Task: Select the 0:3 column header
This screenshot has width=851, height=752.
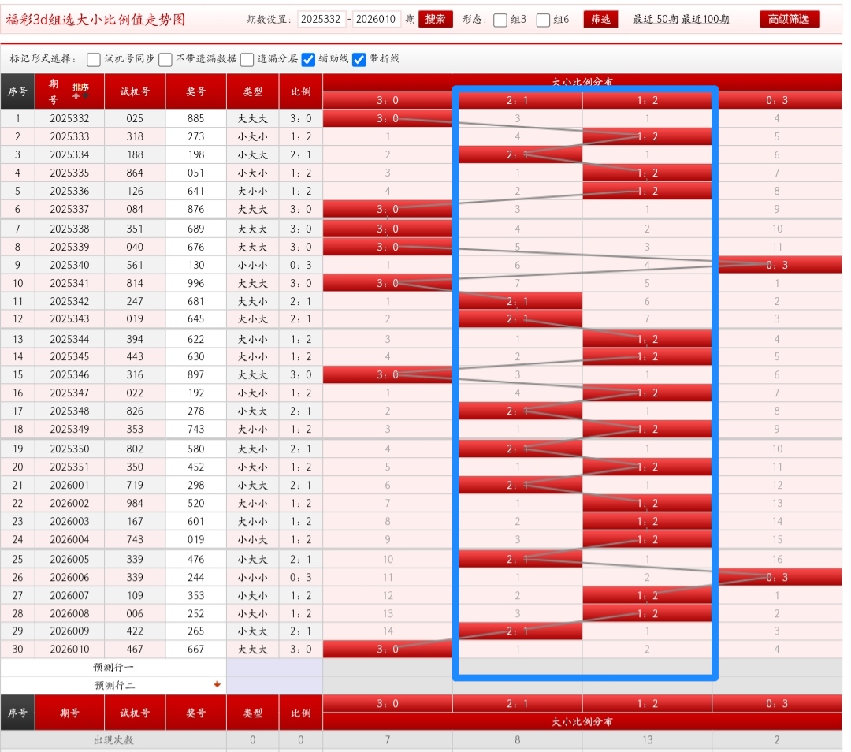Action: coord(777,100)
